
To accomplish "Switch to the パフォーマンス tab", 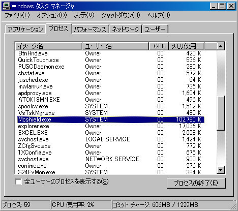I will click(91, 29).
